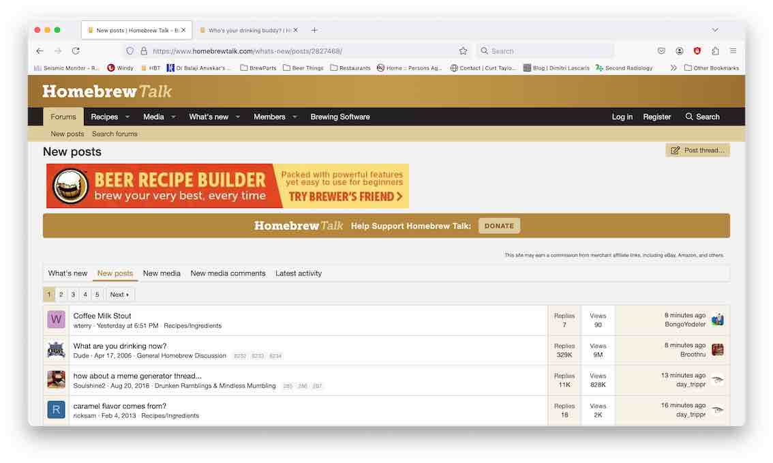Click the browser Search input field
Screen dimensions: 773x463
click(x=545, y=50)
